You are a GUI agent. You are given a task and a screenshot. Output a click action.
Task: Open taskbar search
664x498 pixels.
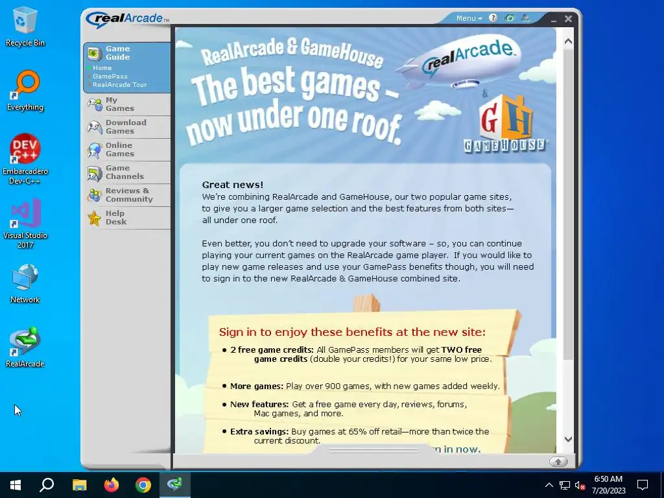[x=47, y=485]
